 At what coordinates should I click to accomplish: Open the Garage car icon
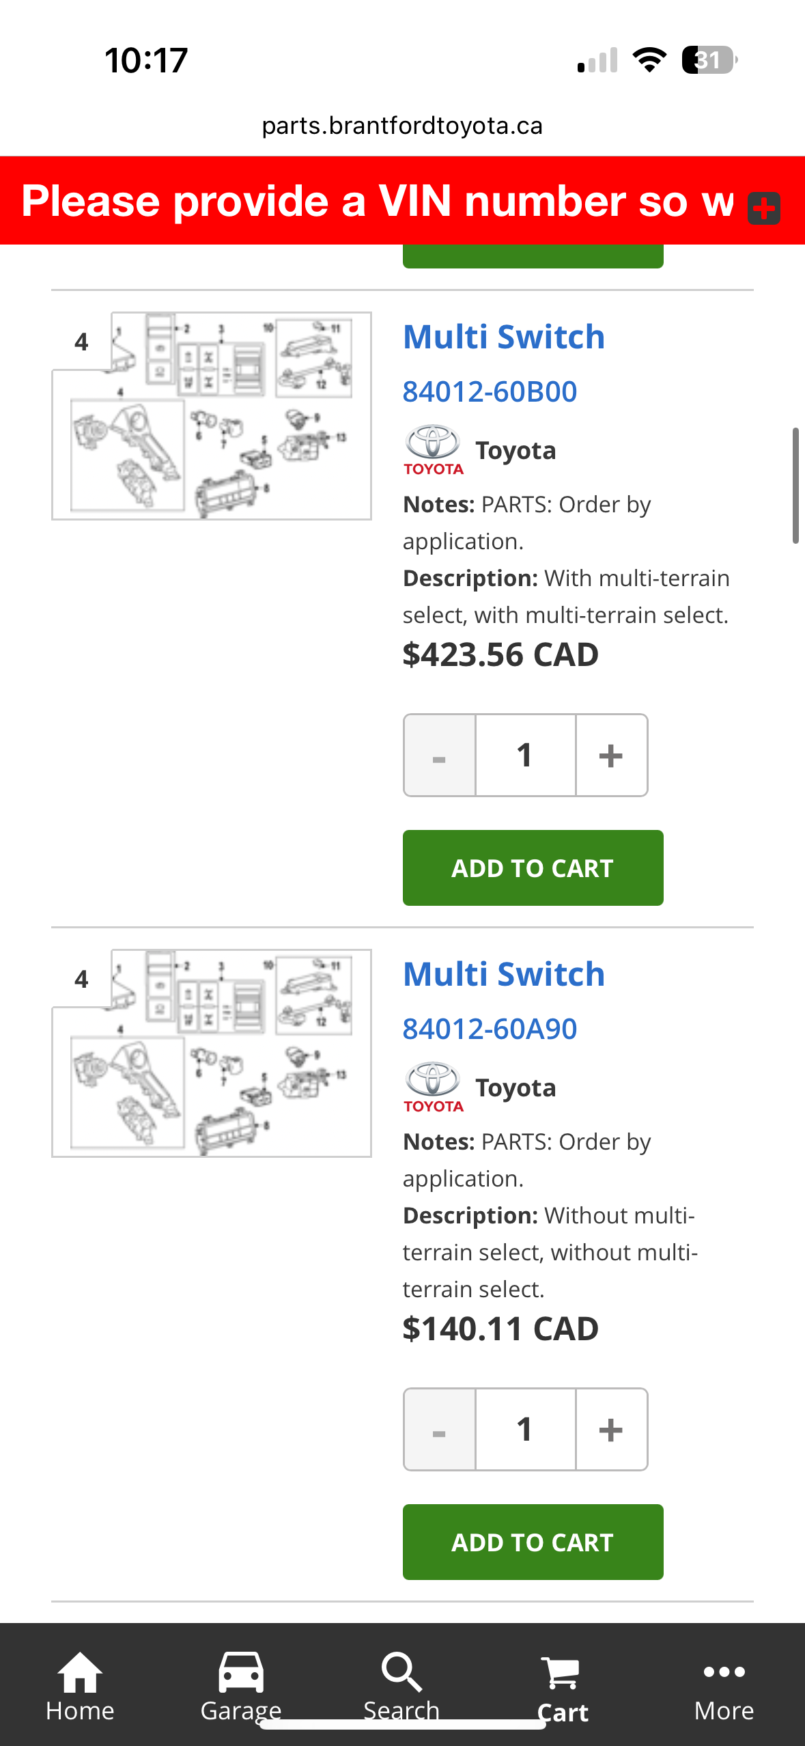241,1672
